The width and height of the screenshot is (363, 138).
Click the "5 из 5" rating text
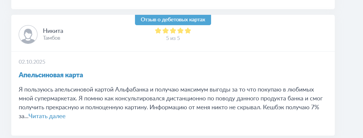173,38
